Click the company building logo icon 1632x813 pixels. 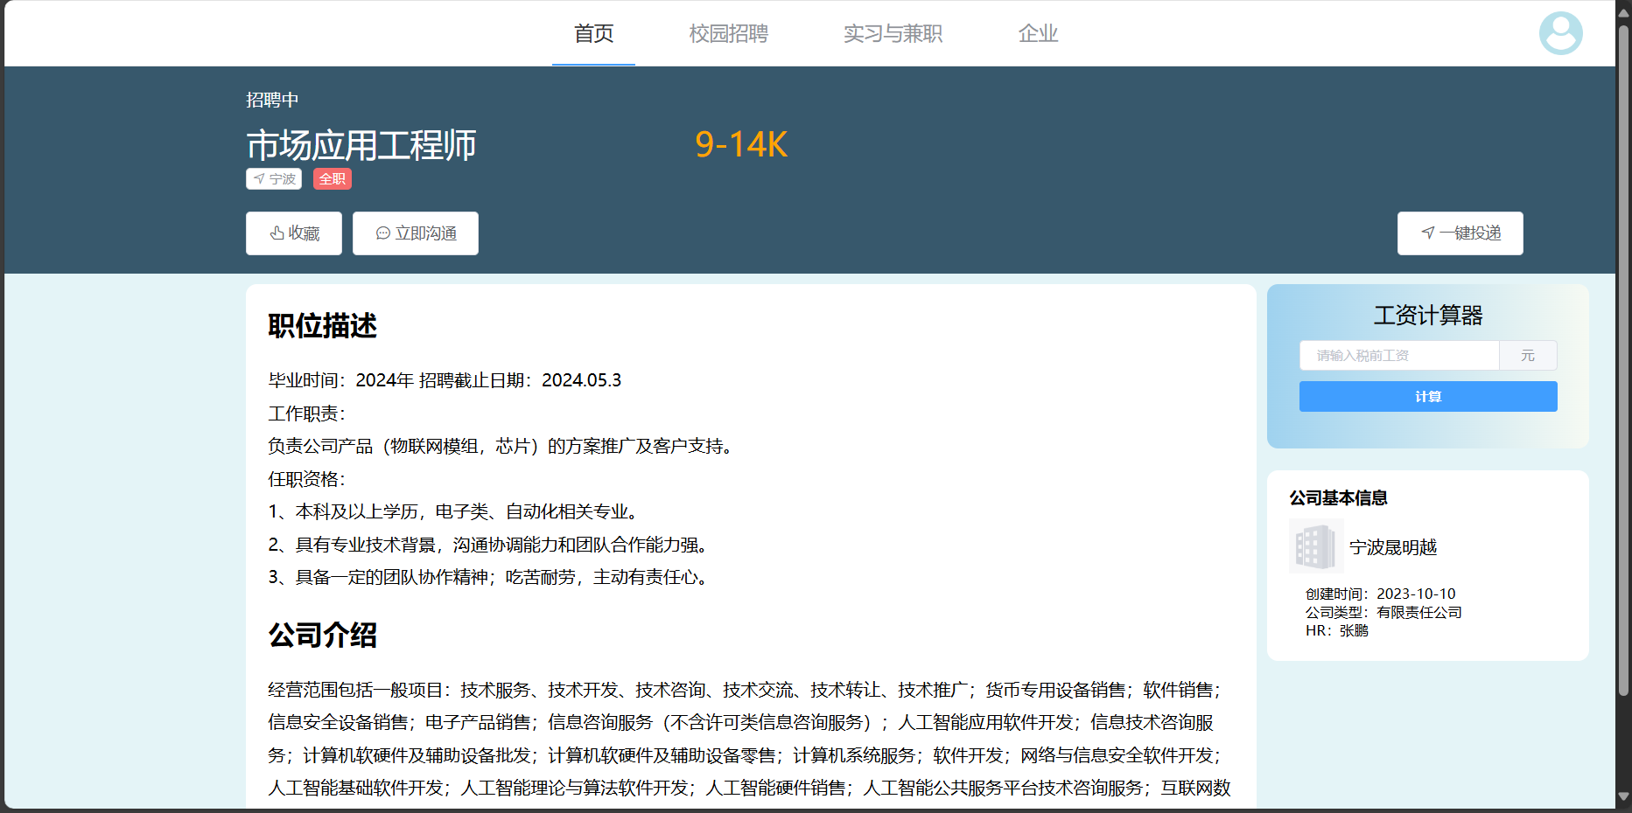(1315, 546)
